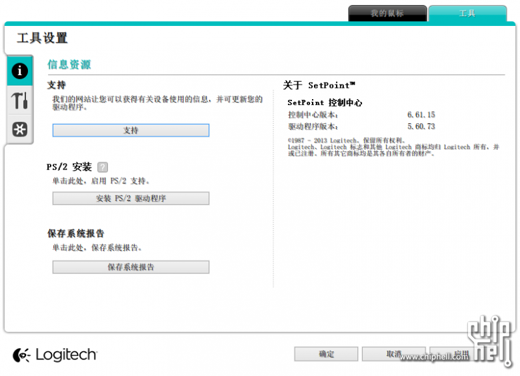The height and width of the screenshot is (376, 520).
Task: Open the information resources sidebar icon
Action: tap(19, 71)
